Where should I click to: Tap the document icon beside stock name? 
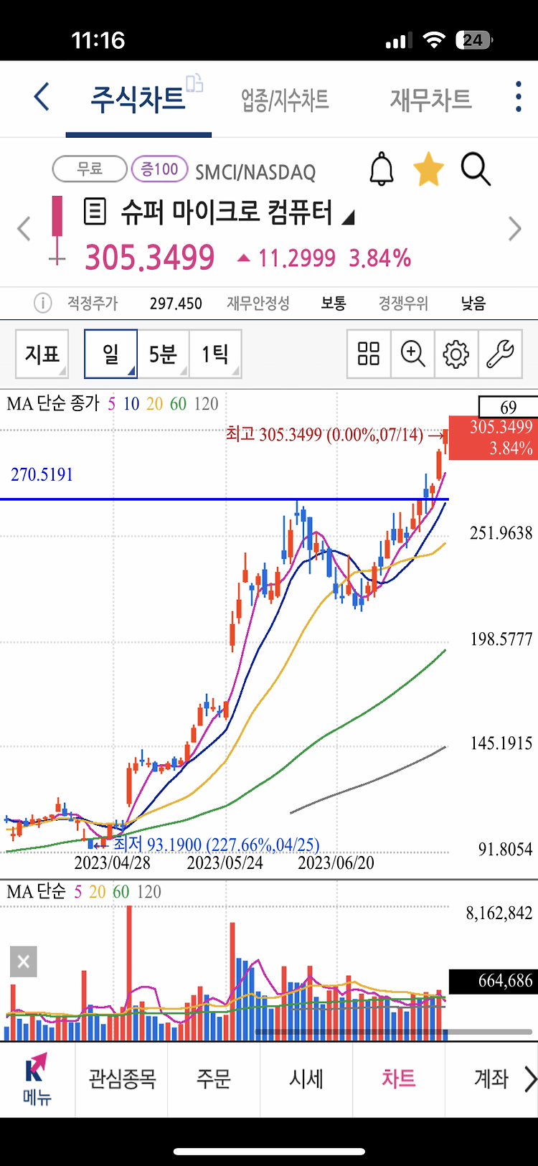(95, 212)
